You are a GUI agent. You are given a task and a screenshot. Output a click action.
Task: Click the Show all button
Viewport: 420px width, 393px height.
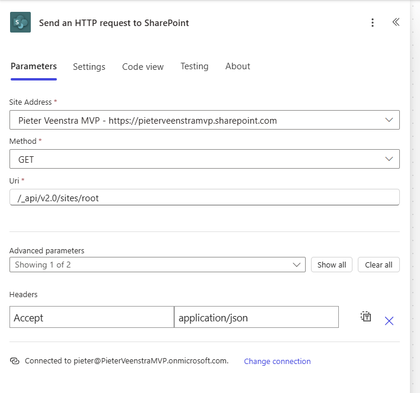[332, 265]
